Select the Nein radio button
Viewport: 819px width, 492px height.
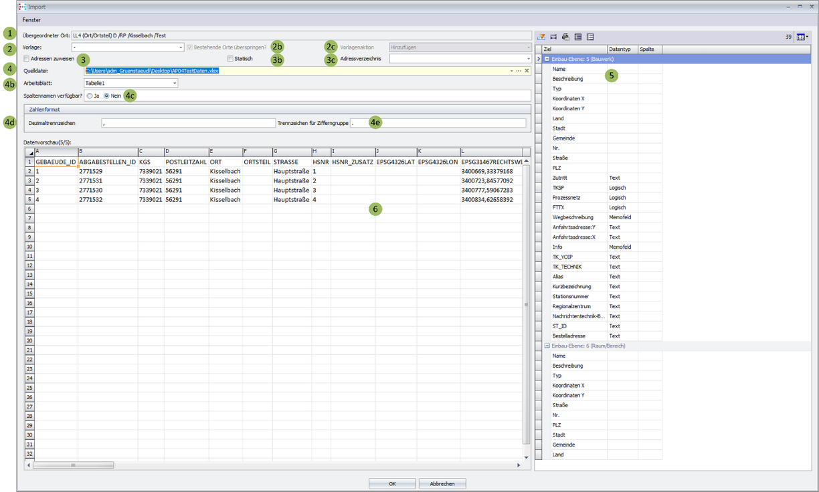coord(106,96)
